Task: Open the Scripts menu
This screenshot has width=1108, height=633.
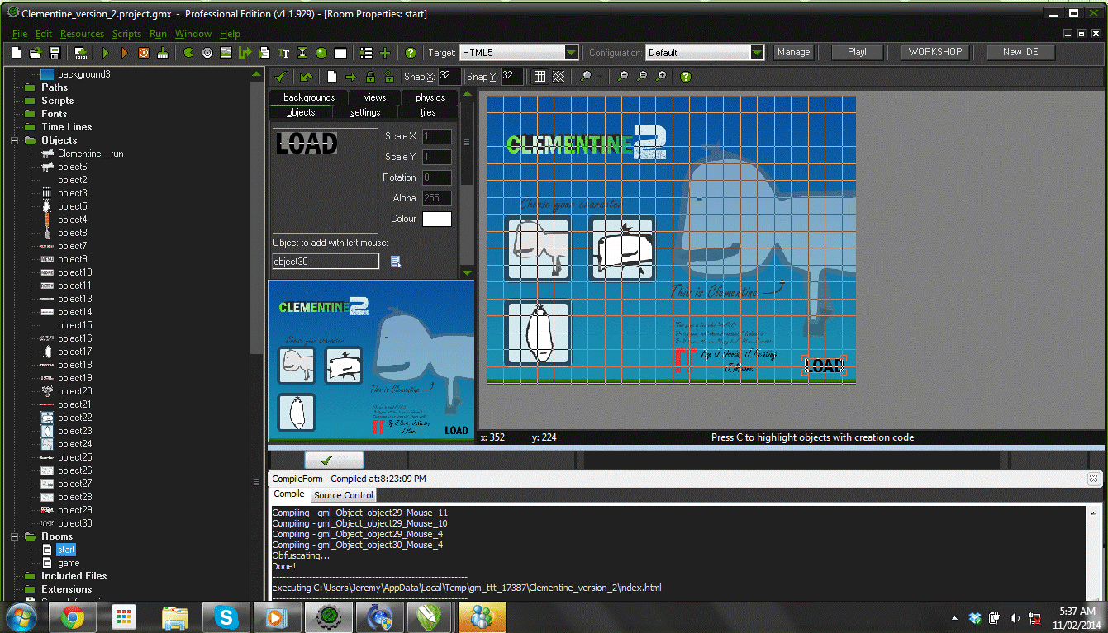Action: pyautogui.click(x=126, y=34)
